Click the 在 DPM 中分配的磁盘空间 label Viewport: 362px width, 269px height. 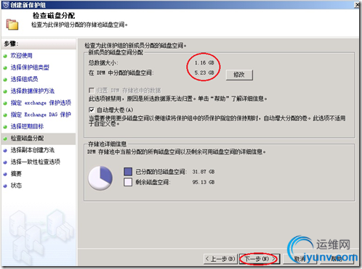(x=121, y=73)
